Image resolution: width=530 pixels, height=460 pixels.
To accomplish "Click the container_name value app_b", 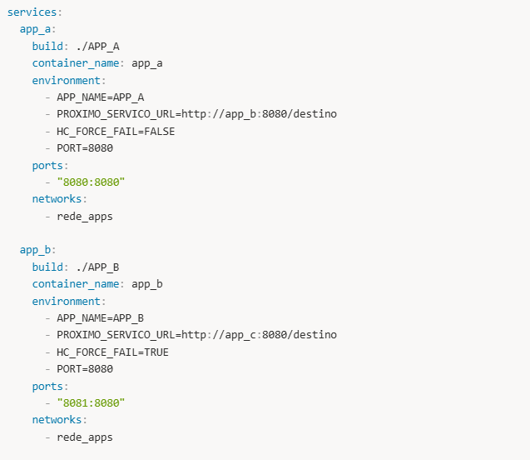I will click(147, 283).
